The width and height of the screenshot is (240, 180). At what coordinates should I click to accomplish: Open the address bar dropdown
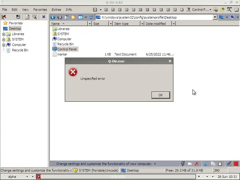[215, 17]
